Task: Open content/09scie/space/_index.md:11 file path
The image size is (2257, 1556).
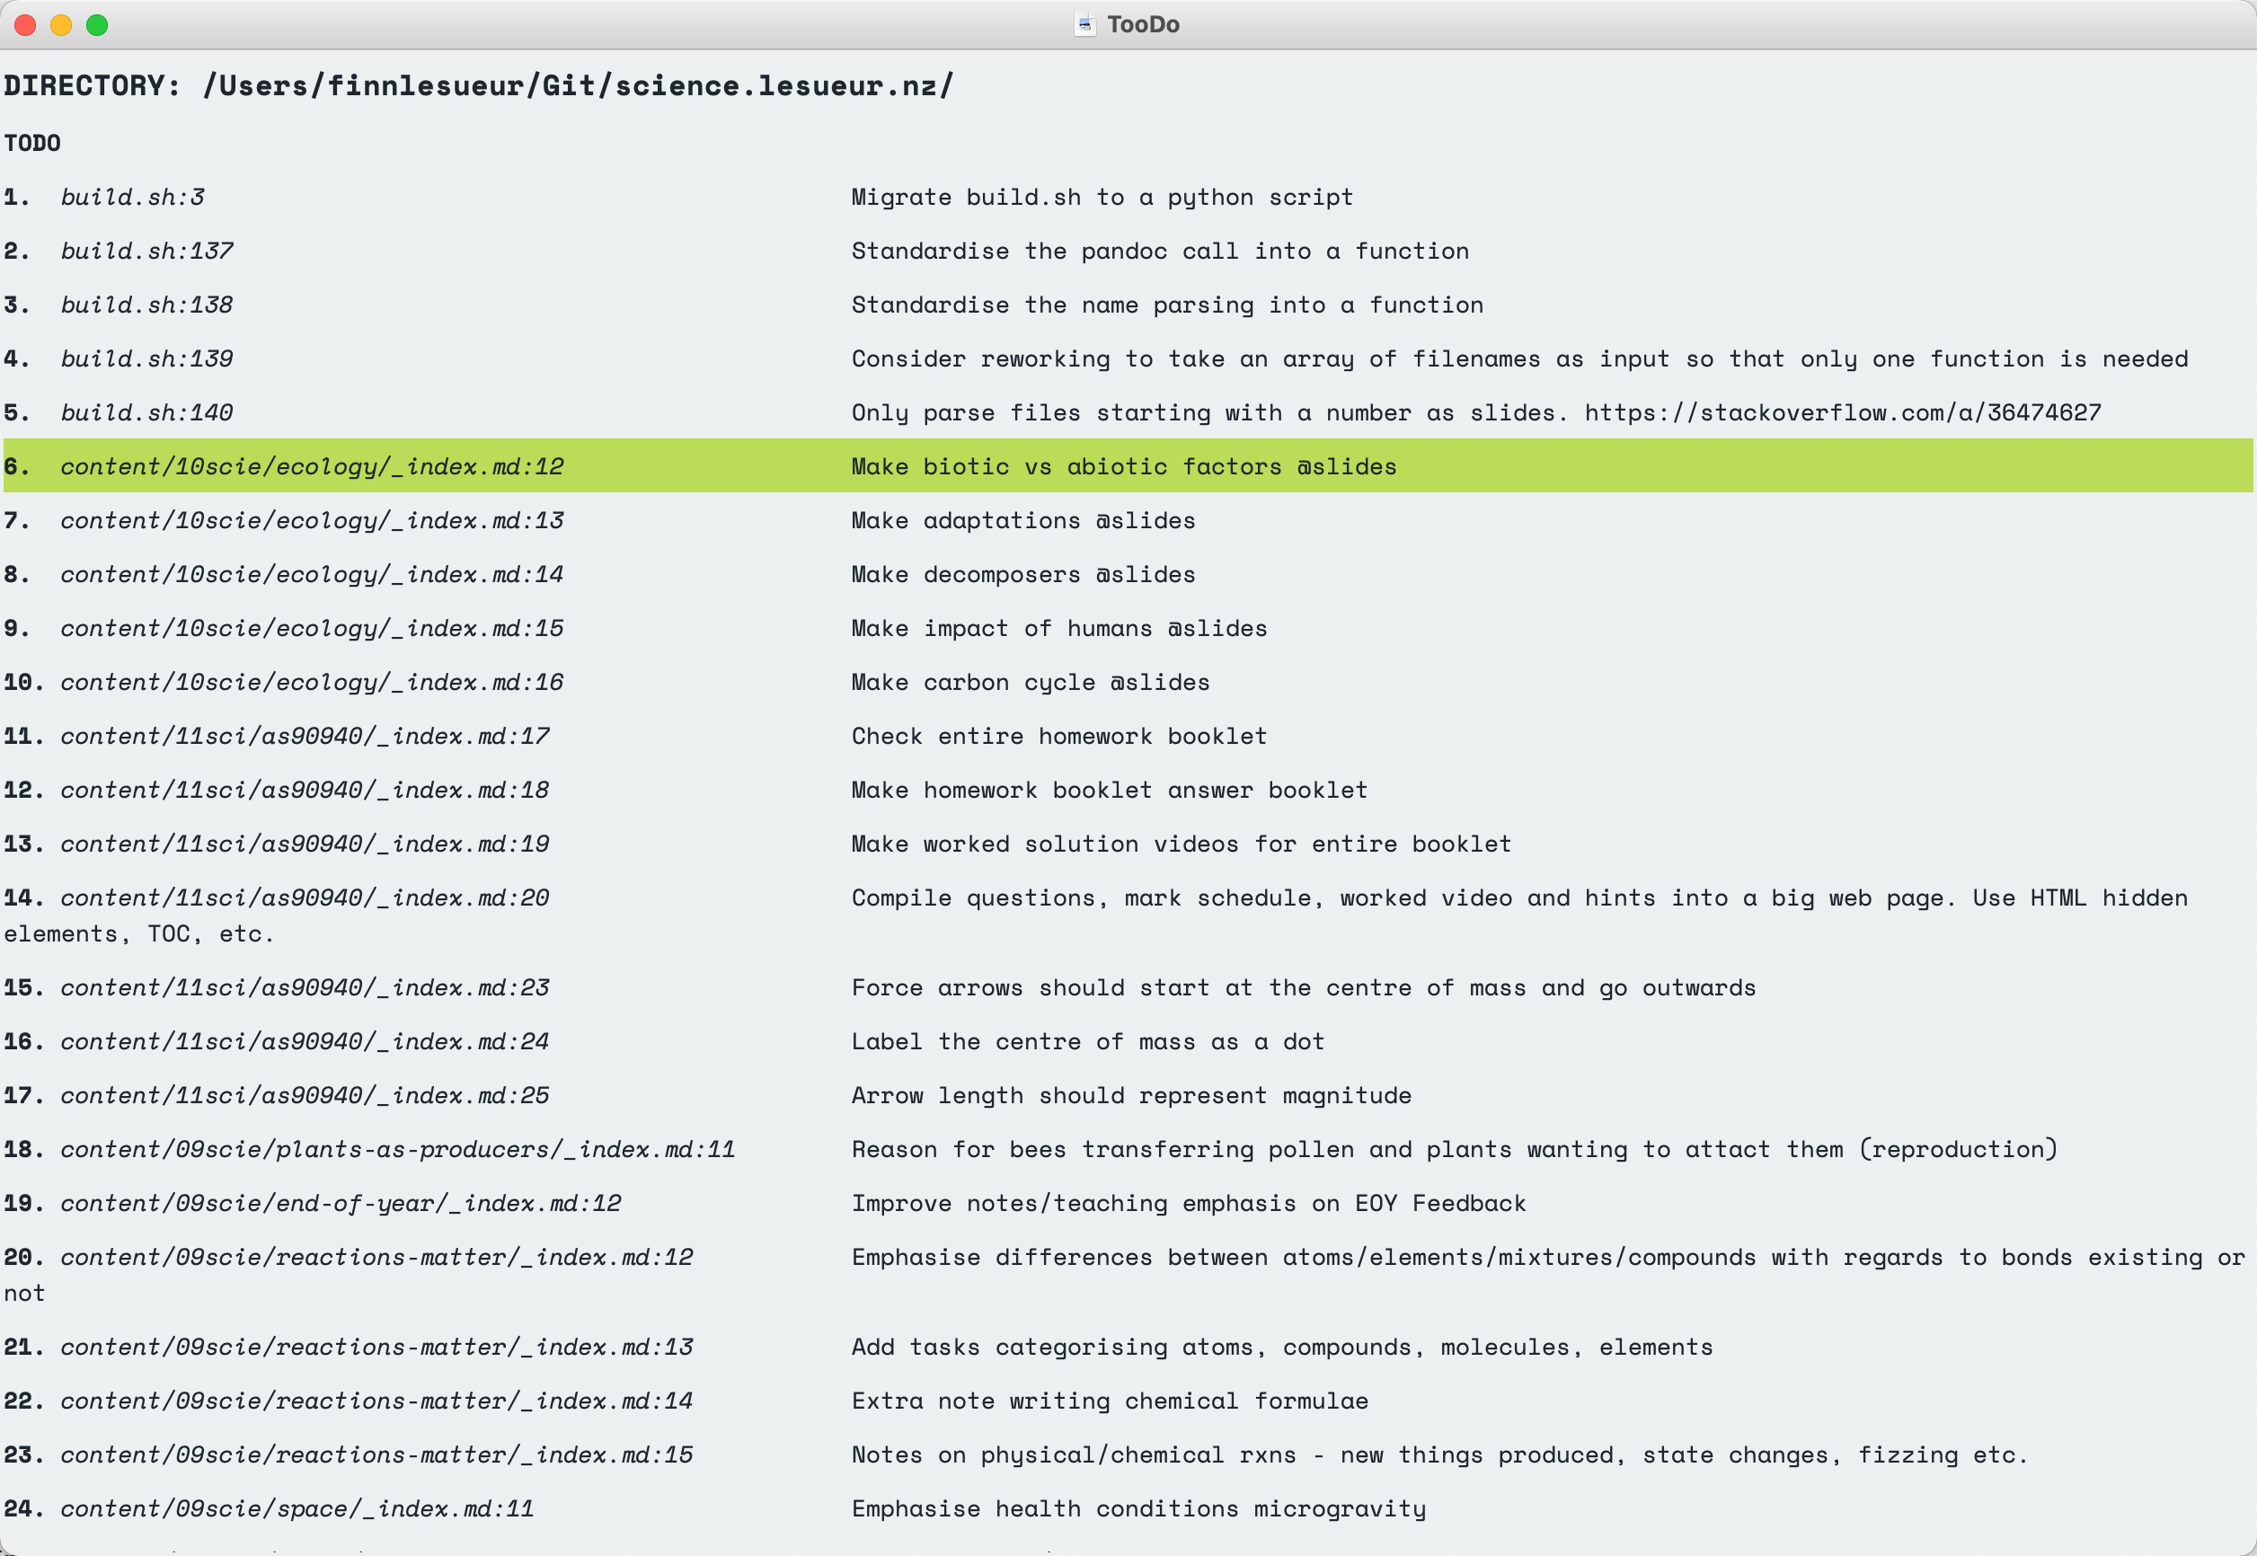Action: 297,1509
